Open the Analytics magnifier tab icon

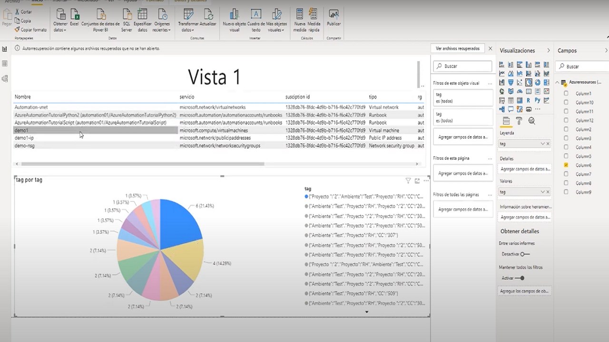tap(531, 121)
